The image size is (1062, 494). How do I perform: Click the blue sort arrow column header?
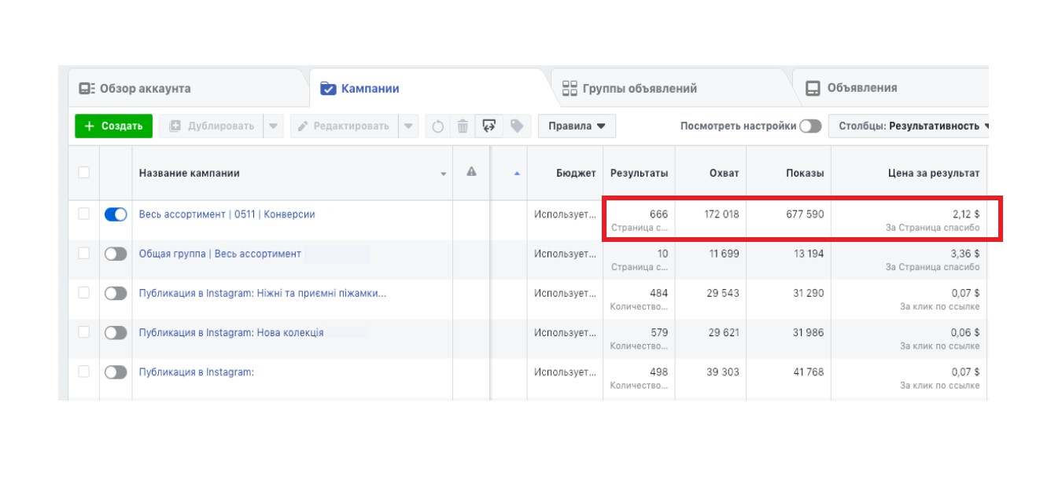click(517, 173)
